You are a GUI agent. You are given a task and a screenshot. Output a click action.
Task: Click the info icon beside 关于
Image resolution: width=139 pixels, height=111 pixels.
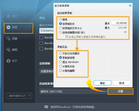click(8, 61)
